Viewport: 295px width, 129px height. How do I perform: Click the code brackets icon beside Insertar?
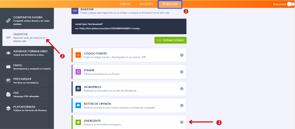pyautogui.click(x=8, y=37)
